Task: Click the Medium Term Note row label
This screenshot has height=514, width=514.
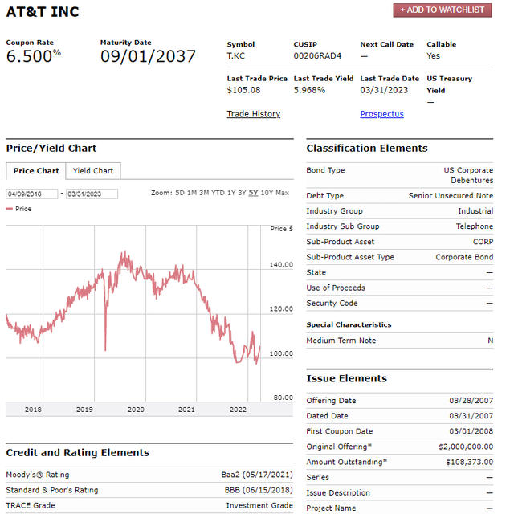Action: (341, 341)
